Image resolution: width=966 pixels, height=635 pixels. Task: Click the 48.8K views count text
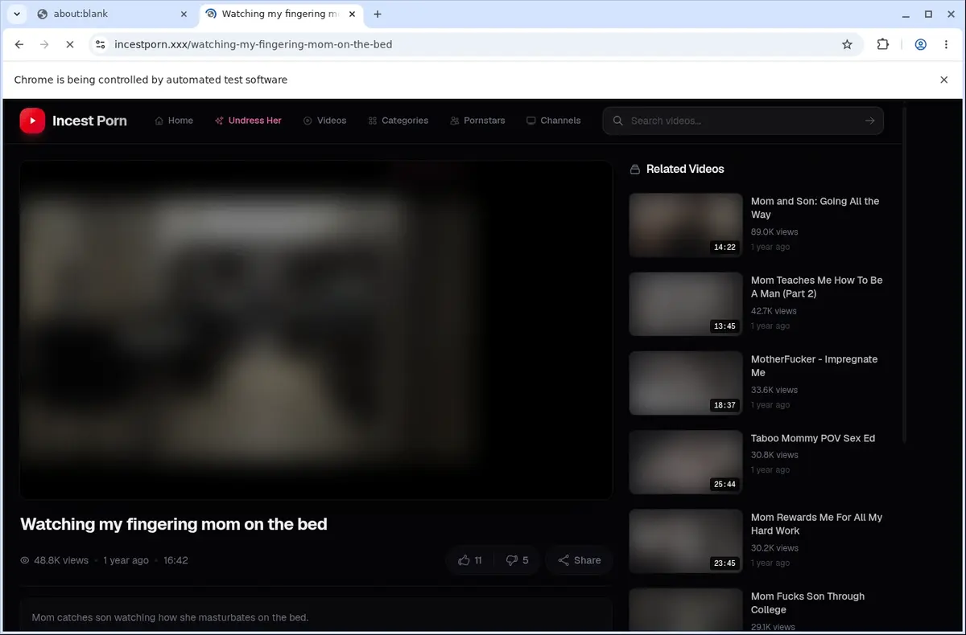point(61,560)
